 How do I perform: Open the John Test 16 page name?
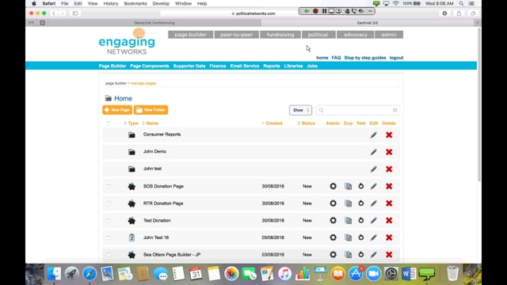156,237
